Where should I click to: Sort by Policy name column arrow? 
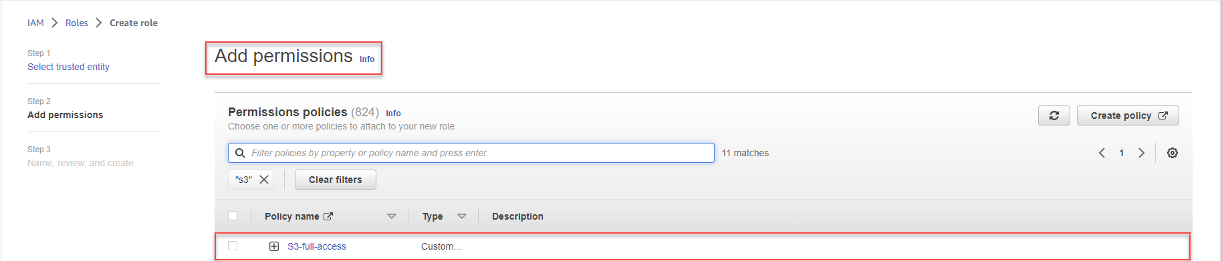point(392,216)
